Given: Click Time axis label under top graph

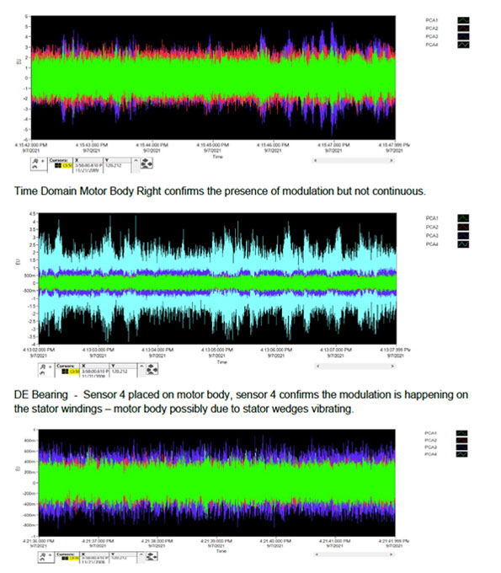Looking at the screenshot, I should 217,157.
